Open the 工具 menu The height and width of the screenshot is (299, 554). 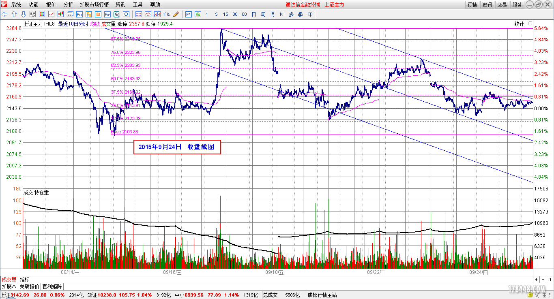coord(137,4)
